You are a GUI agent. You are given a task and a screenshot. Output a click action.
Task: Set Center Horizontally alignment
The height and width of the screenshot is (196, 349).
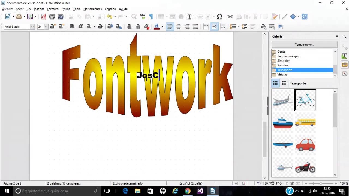(179, 27)
